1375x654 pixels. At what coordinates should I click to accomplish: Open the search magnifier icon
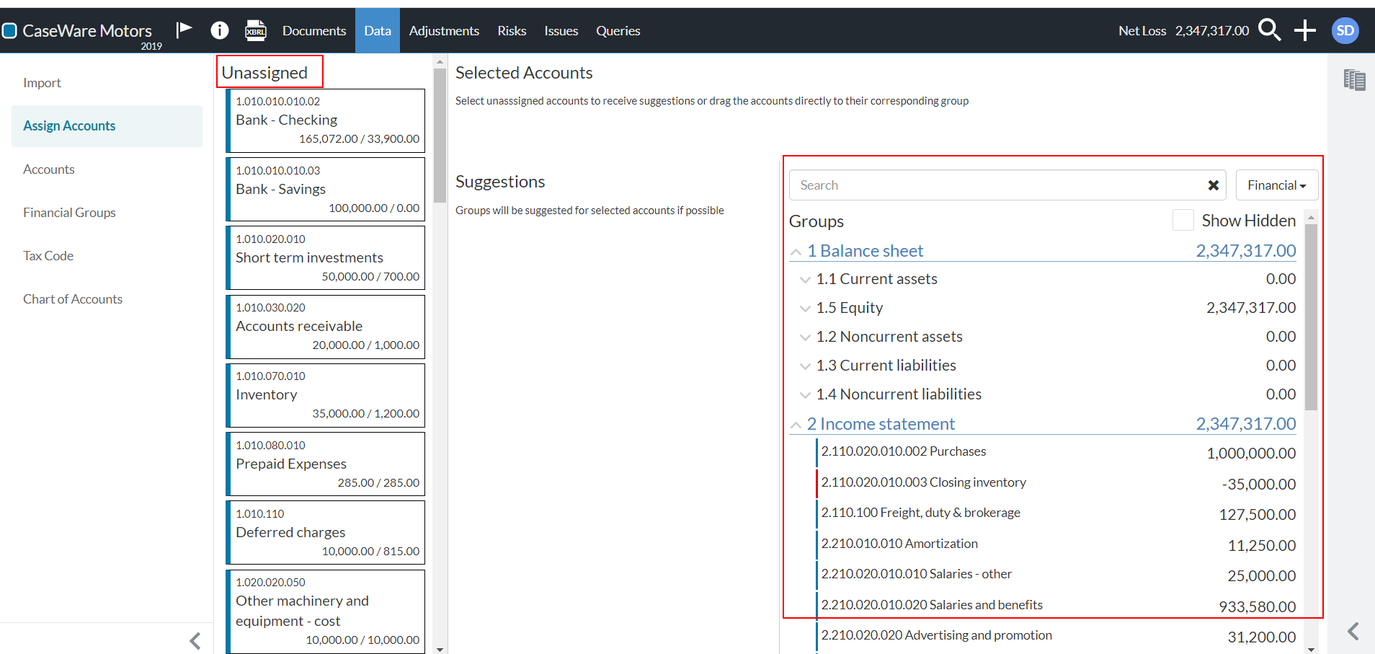tap(1269, 30)
